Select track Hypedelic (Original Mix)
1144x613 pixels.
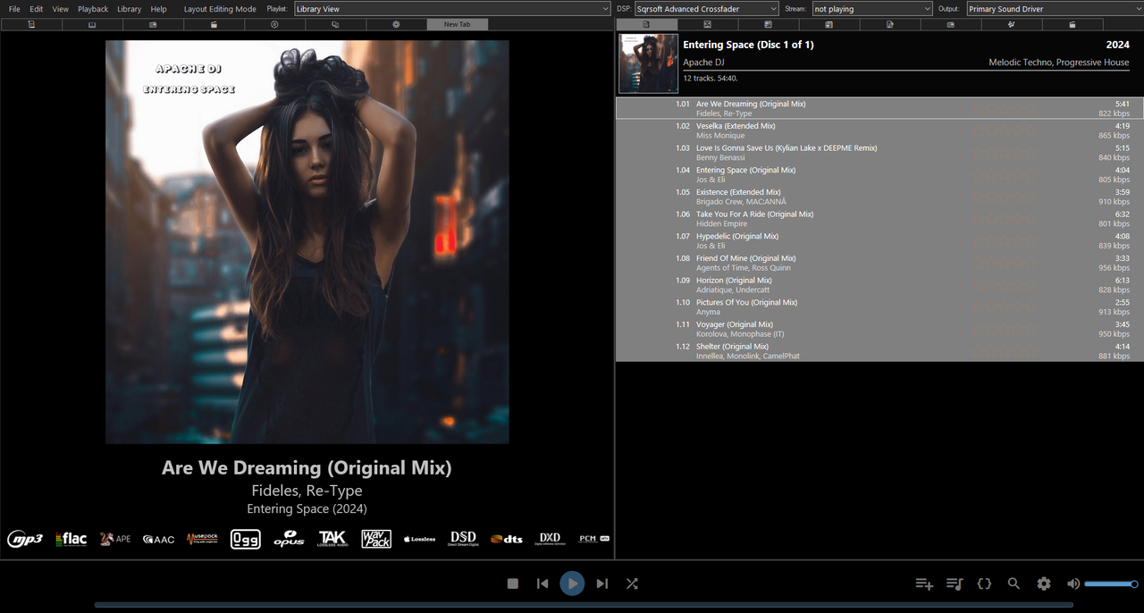(x=879, y=240)
